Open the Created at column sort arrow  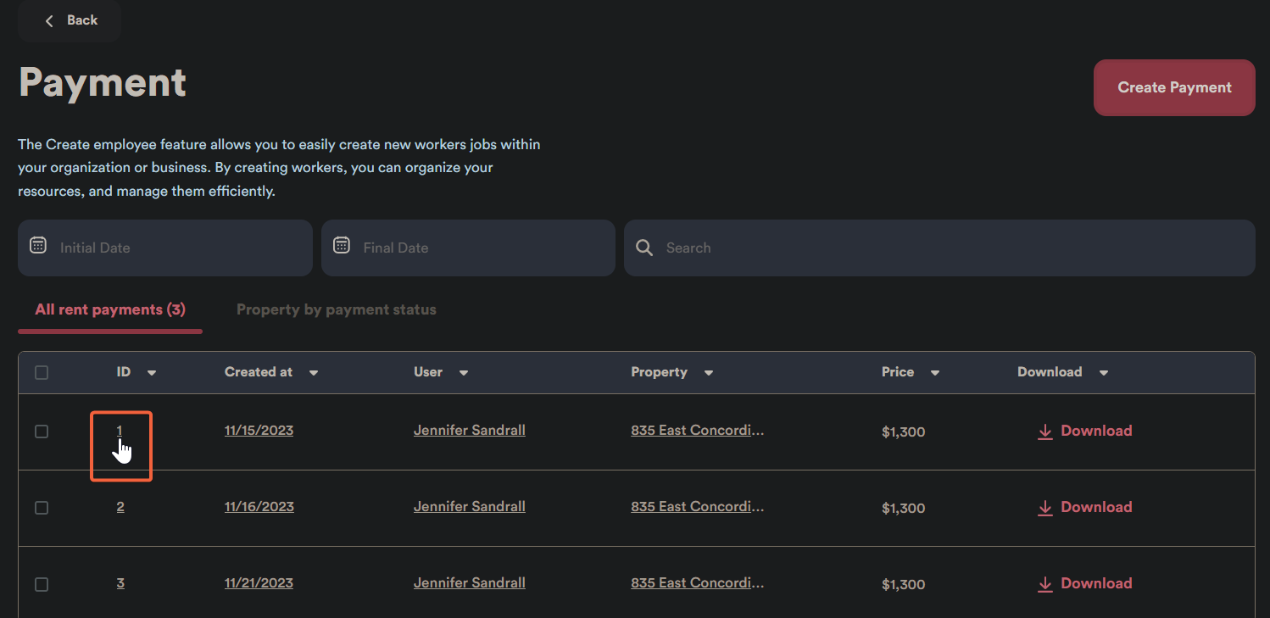point(314,373)
